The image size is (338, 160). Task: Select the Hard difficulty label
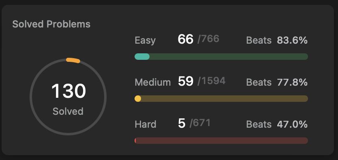(x=145, y=124)
